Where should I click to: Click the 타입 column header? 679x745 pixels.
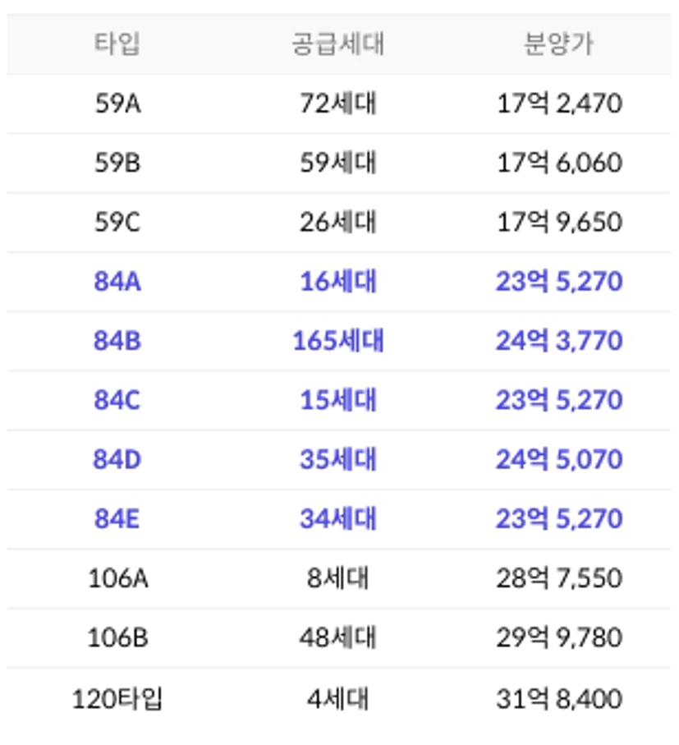(x=117, y=44)
